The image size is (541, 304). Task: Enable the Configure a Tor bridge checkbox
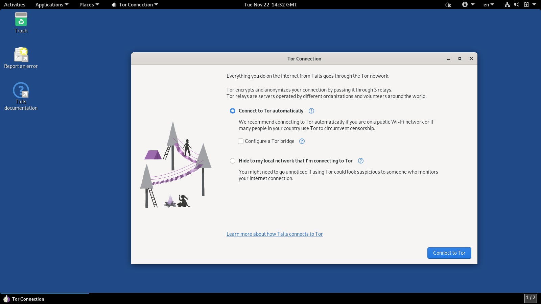coord(241,141)
